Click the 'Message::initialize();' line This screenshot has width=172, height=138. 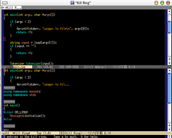tap(28, 116)
